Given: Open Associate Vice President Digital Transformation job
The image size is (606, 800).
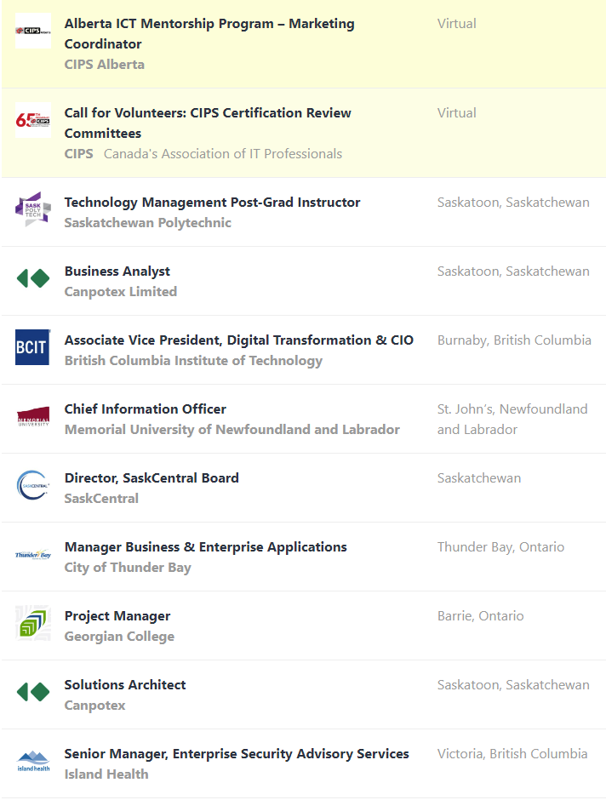Looking at the screenshot, I should (x=239, y=340).
